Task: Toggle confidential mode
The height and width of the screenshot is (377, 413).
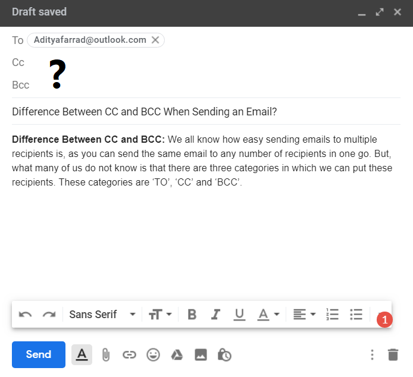Action: [x=224, y=355]
